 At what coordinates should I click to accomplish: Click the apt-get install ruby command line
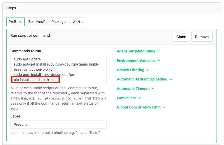[x=56, y=64]
